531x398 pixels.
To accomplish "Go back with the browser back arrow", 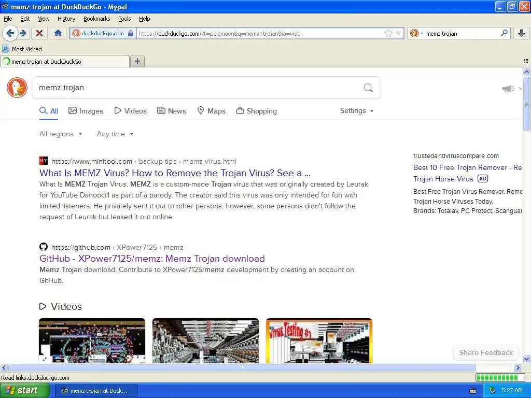I will 10,33.
